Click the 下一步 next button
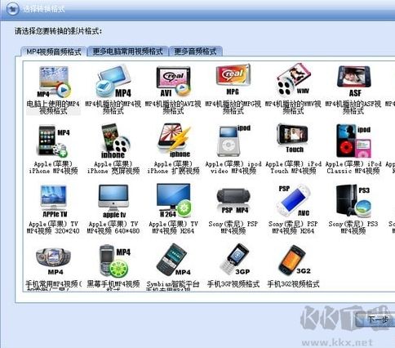This screenshot has height=348, width=395. pos(377,320)
